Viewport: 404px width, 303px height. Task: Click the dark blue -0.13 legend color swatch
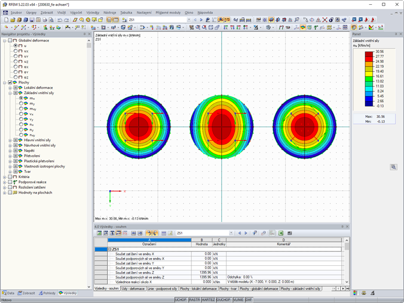[369, 104]
